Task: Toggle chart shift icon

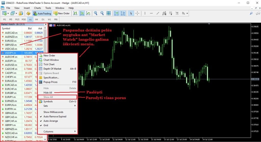Action: (123, 13)
